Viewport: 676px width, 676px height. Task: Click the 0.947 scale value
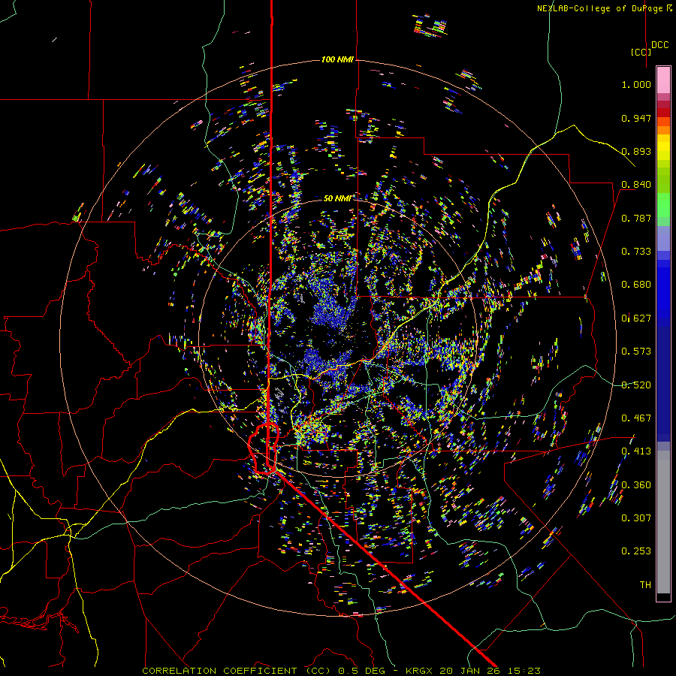click(x=636, y=118)
